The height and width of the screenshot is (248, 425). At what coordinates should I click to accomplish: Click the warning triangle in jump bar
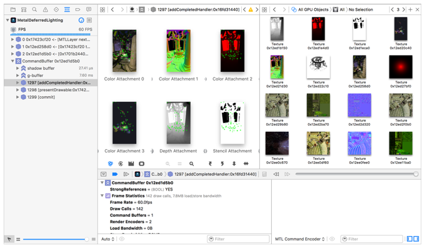(x=251, y=9)
